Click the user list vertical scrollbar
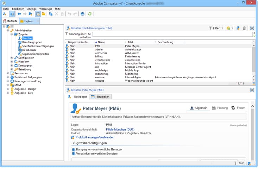 pyautogui.click(x=253, y=61)
